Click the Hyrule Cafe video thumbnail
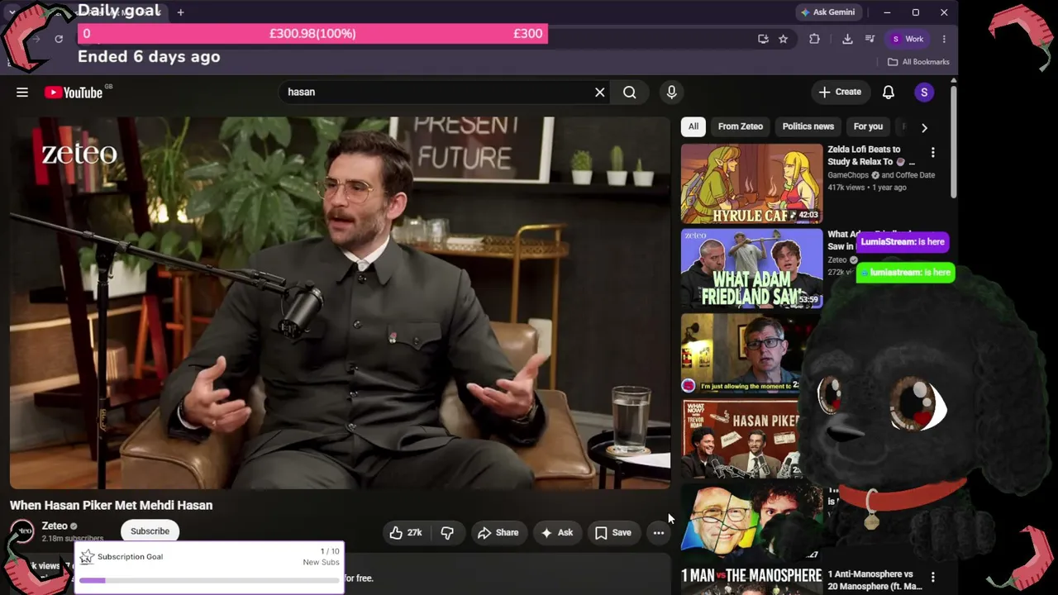This screenshot has width=1058, height=595. pyautogui.click(x=751, y=183)
